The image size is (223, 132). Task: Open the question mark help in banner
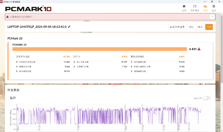point(212,17)
